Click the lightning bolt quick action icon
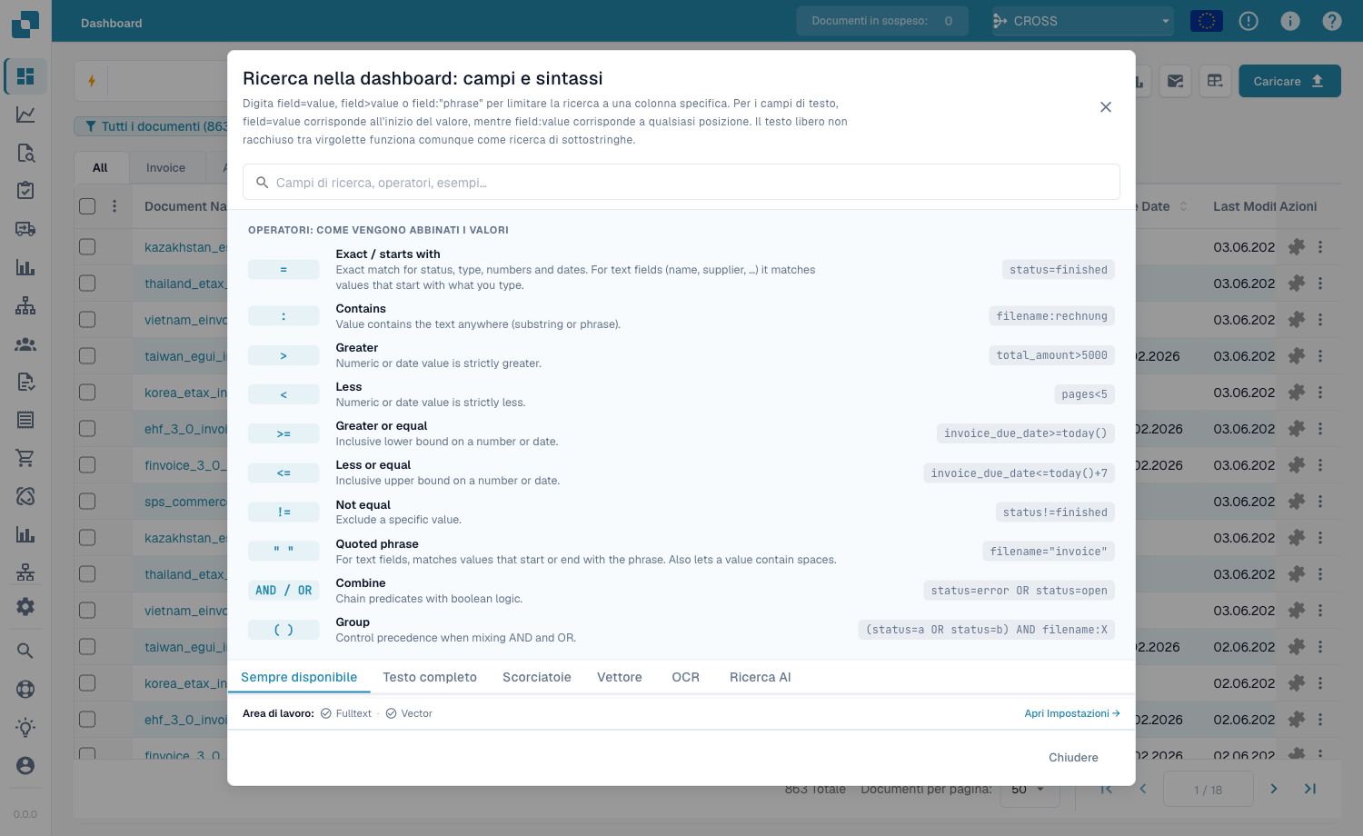 click(92, 81)
